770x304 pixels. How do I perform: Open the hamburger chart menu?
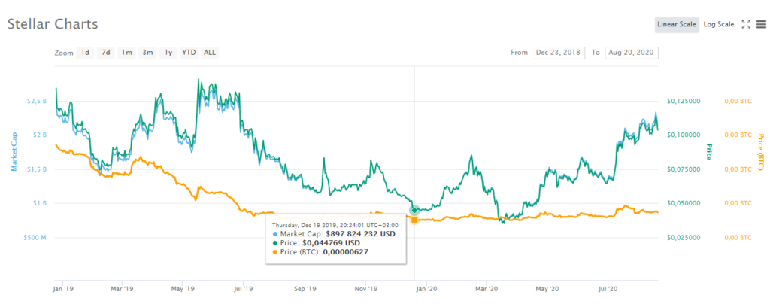tap(761, 24)
